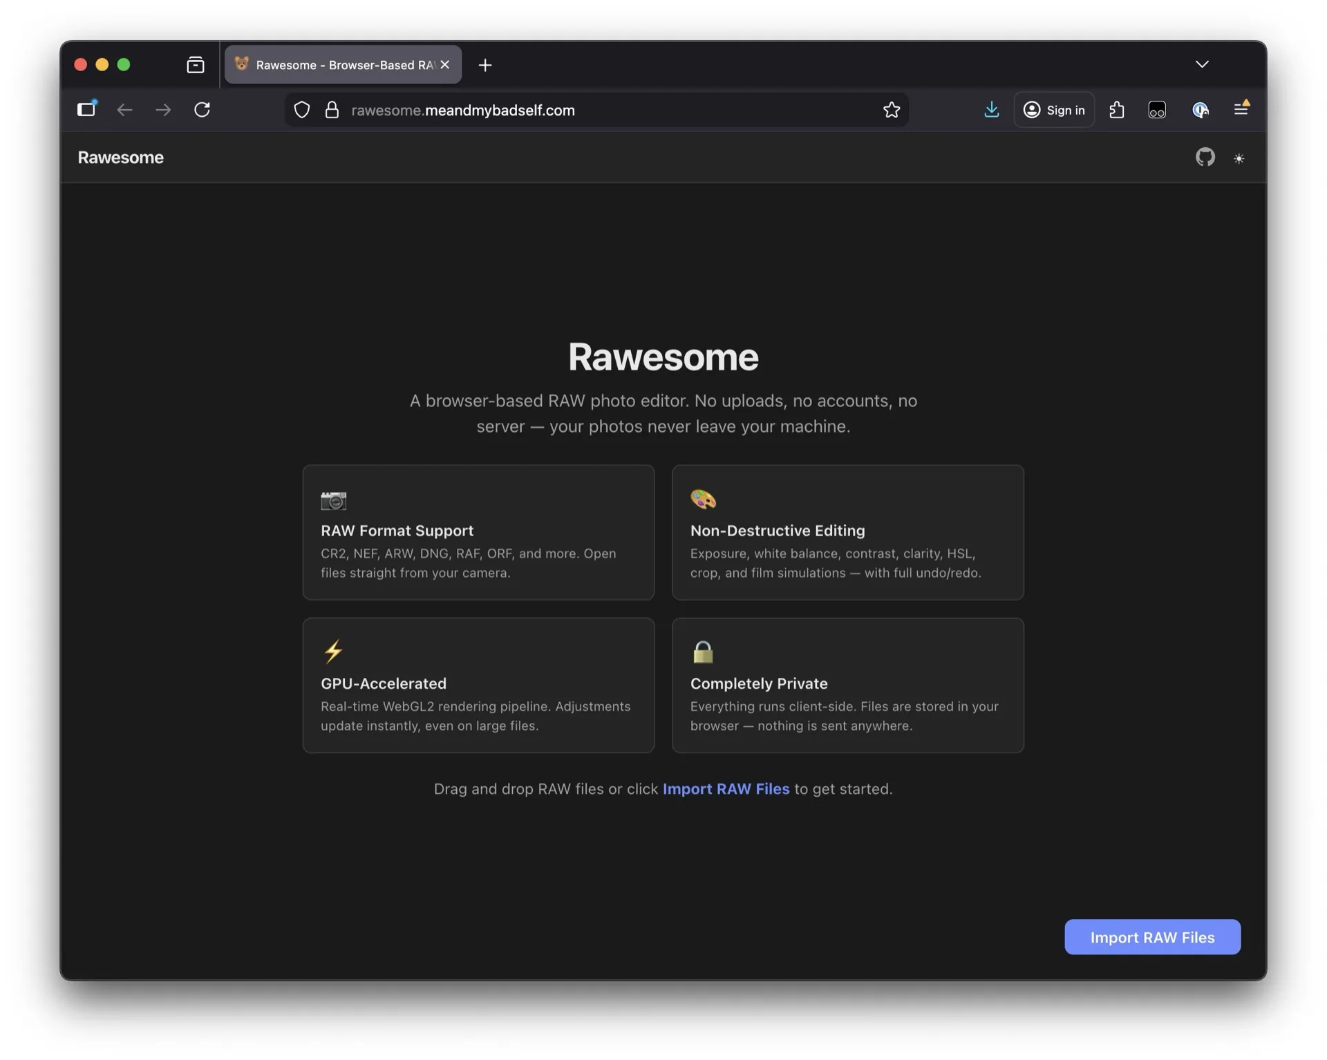1327x1060 pixels.
Task: Open a new tab with plus
Action: [485, 65]
